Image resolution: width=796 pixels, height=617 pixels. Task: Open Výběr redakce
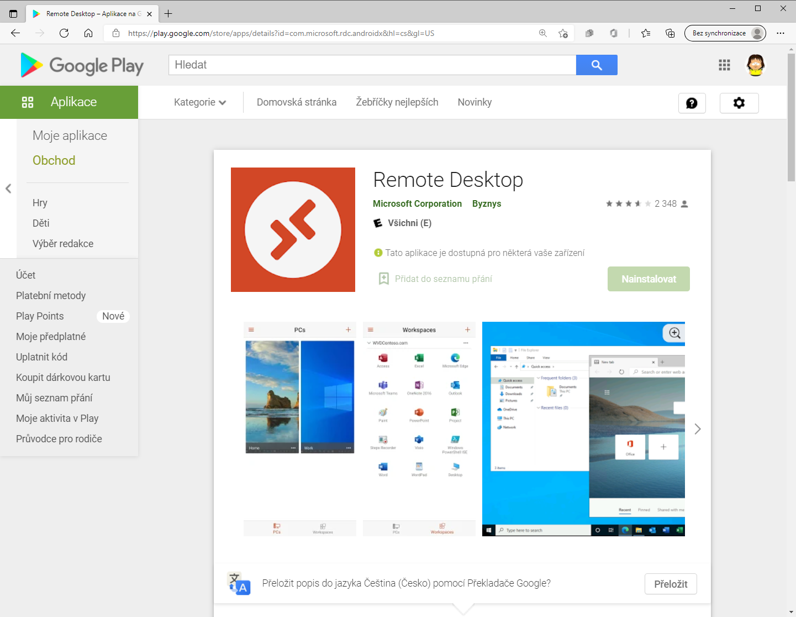[63, 244]
